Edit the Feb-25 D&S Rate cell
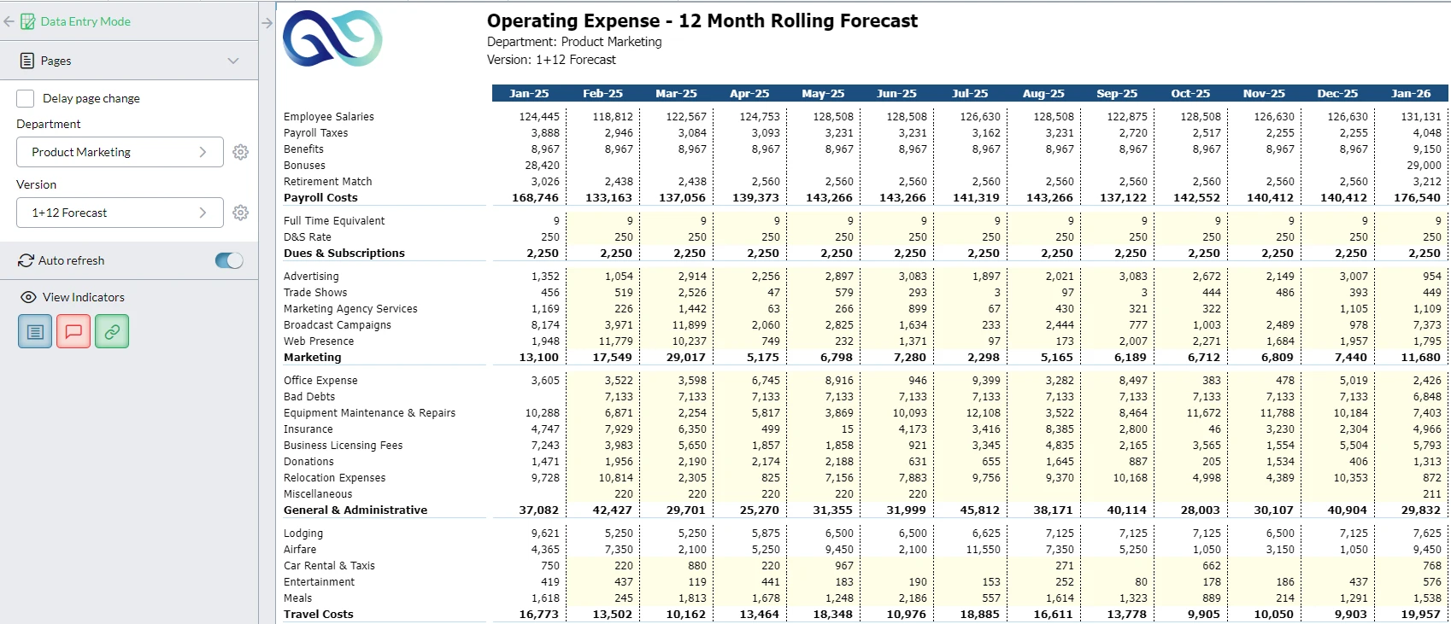Image resolution: width=1451 pixels, height=624 pixels. coord(602,236)
